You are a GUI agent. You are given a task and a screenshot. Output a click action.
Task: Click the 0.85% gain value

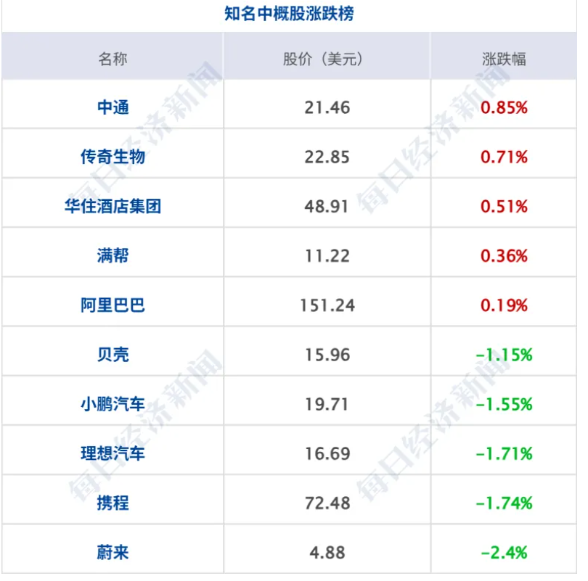(x=504, y=107)
